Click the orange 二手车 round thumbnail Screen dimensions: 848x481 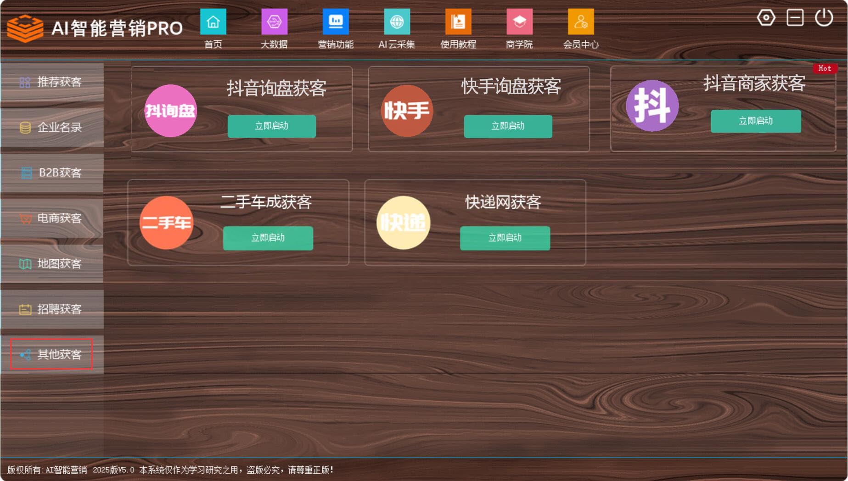[x=166, y=223]
